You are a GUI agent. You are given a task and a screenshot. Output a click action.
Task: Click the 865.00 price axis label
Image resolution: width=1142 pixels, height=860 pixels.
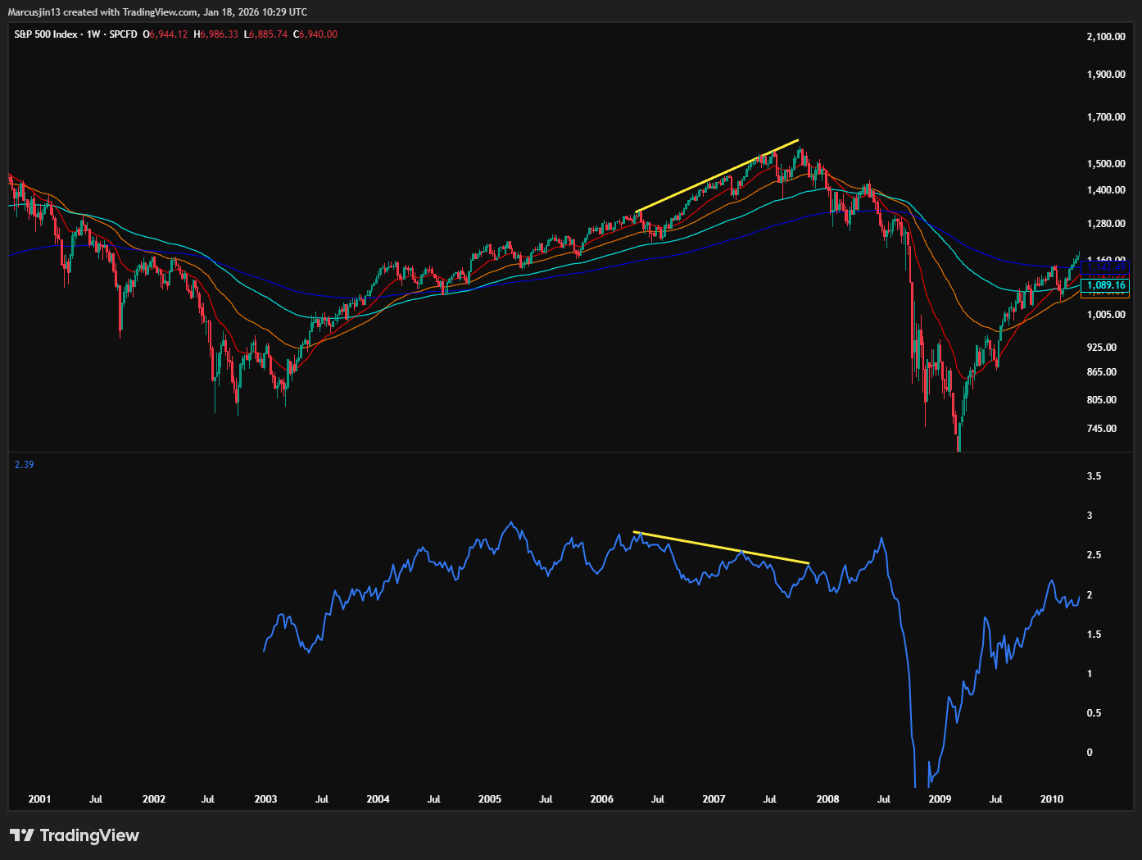coord(1102,372)
